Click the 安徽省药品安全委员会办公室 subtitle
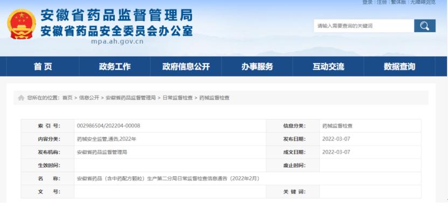 [x=116, y=31]
